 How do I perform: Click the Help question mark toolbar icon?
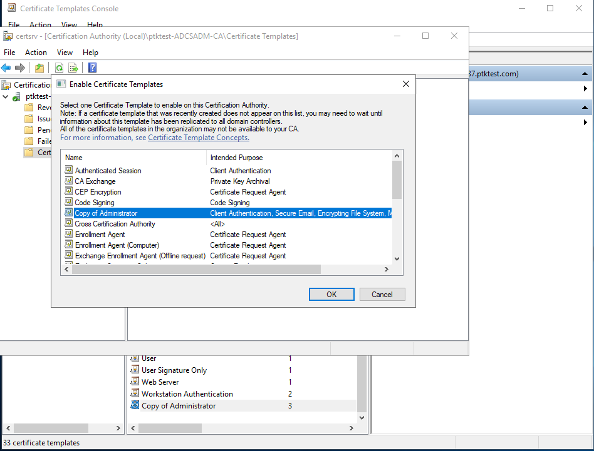pos(92,68)
